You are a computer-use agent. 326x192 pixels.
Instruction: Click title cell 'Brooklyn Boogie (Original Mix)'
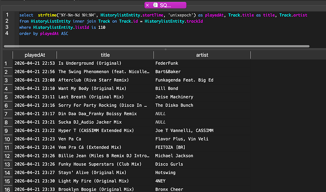(x=105, y=190)
